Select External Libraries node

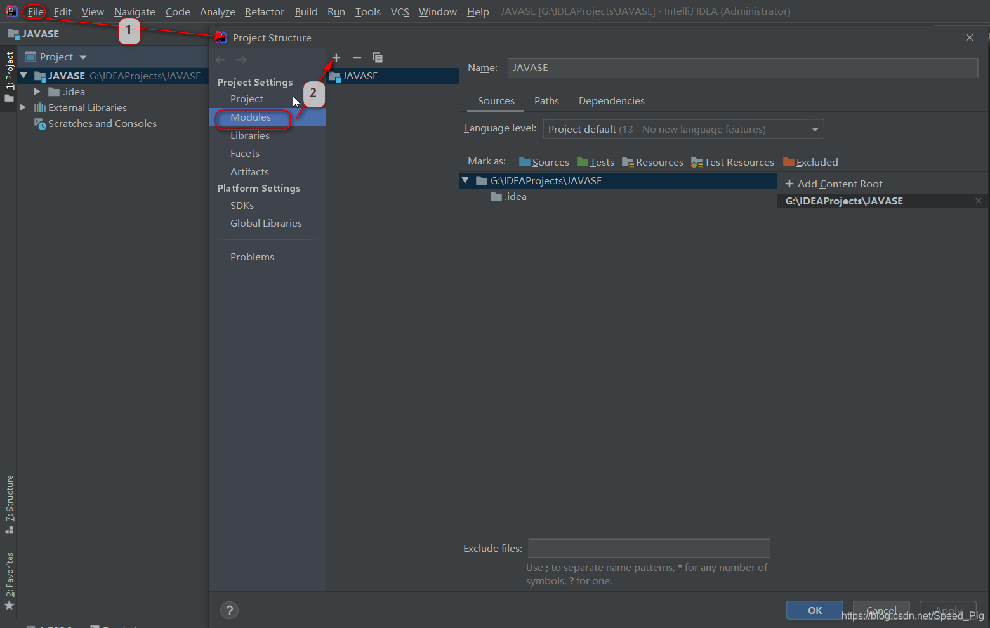[81, 108]
